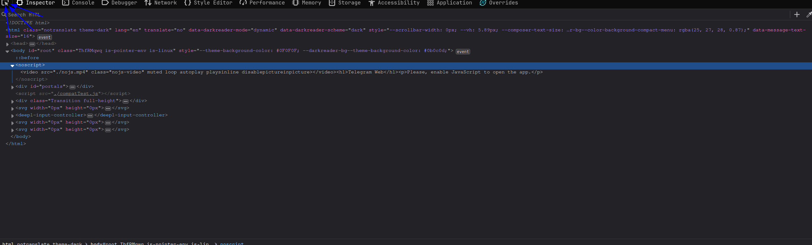
Task: Select the closing </body> tag row
Action: coord(21,137)
